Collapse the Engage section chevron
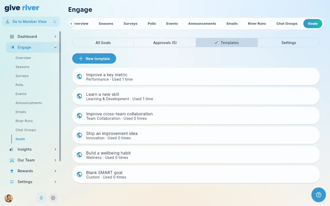The height and width of the screenshot is (206, 330). [55, 47]
